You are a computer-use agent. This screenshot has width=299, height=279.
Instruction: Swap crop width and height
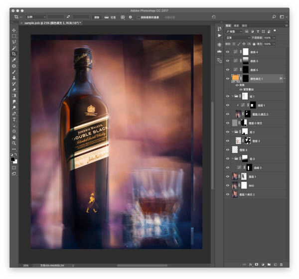tap(68, 17)
